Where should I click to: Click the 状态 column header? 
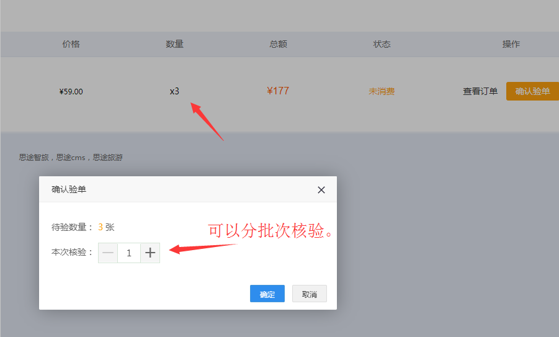(382, 44)
